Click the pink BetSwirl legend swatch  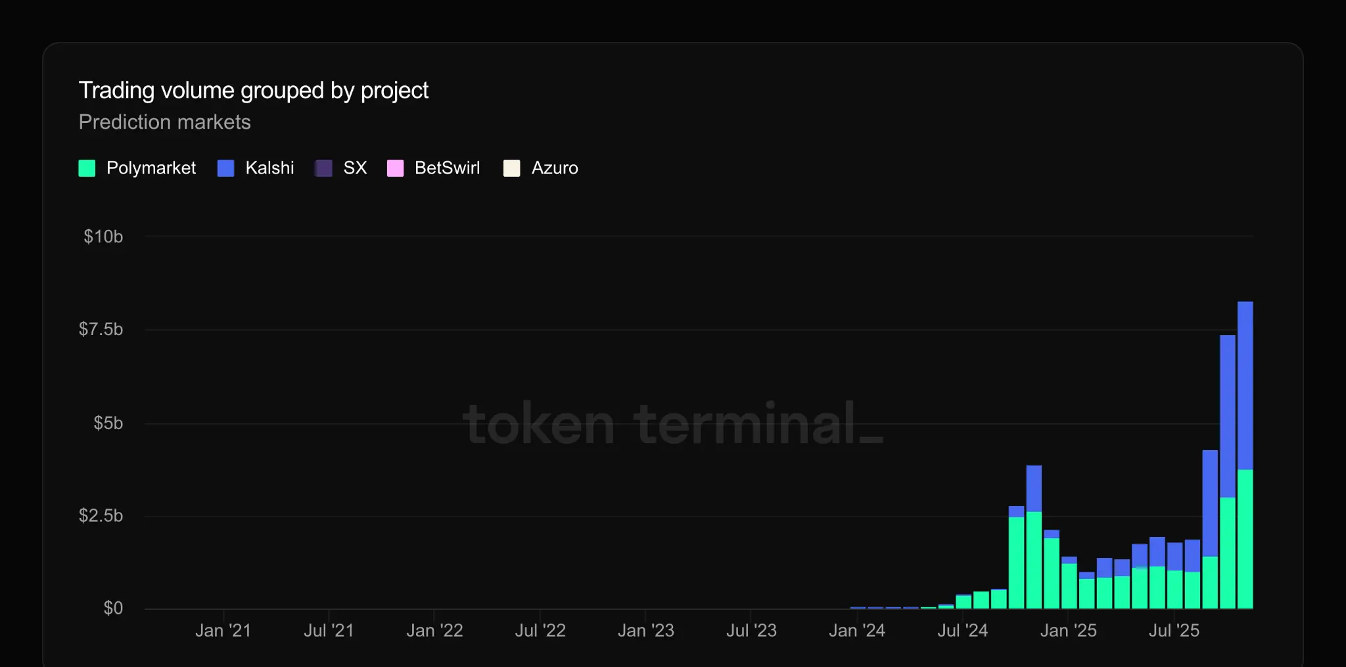click(x=395, y=168)
